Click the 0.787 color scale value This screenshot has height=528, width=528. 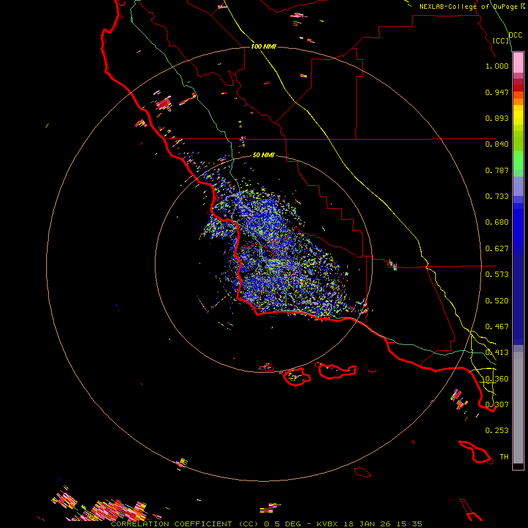pyautogui.click(x=497, y=170)
